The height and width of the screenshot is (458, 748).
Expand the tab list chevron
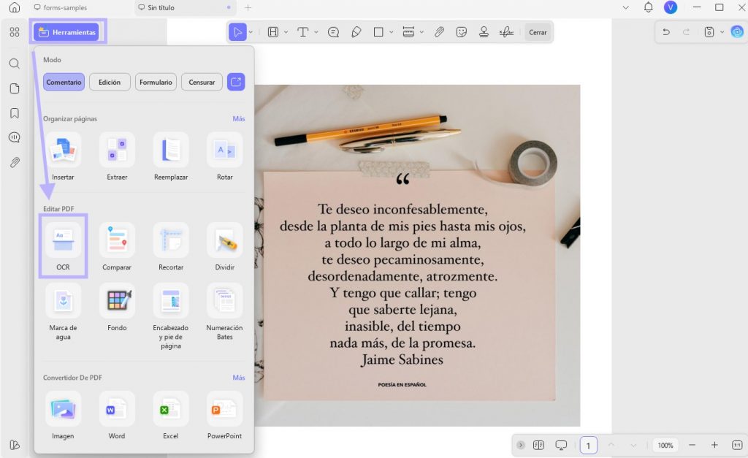[x=626, y=7]
